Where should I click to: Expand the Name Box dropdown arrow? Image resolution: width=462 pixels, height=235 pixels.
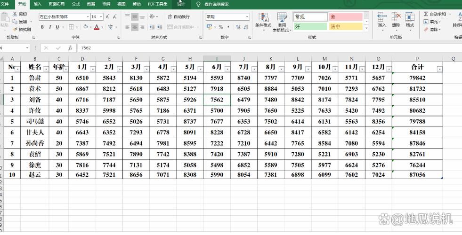point(27,47)
